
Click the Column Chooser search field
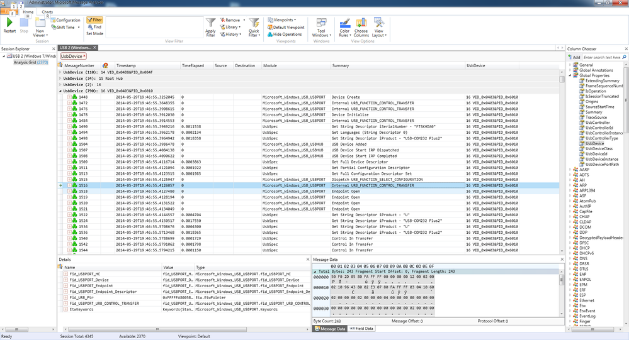pyautogui.click(x=602, y=57)
